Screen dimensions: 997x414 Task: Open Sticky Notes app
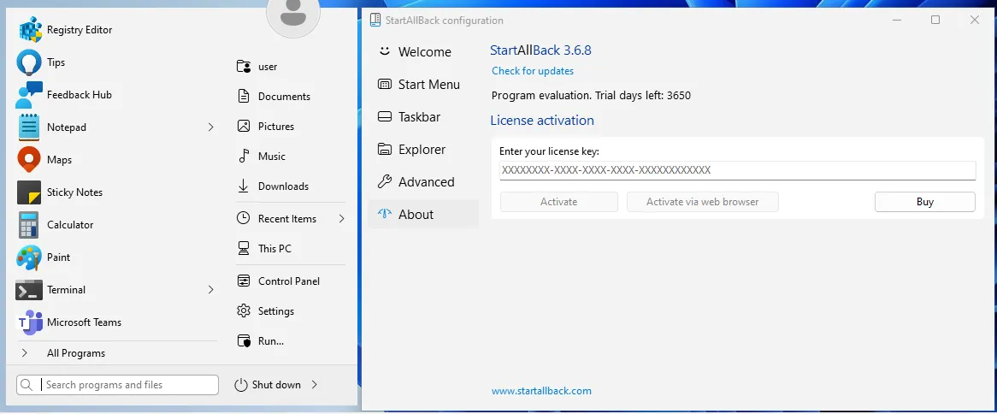[74, 192]
